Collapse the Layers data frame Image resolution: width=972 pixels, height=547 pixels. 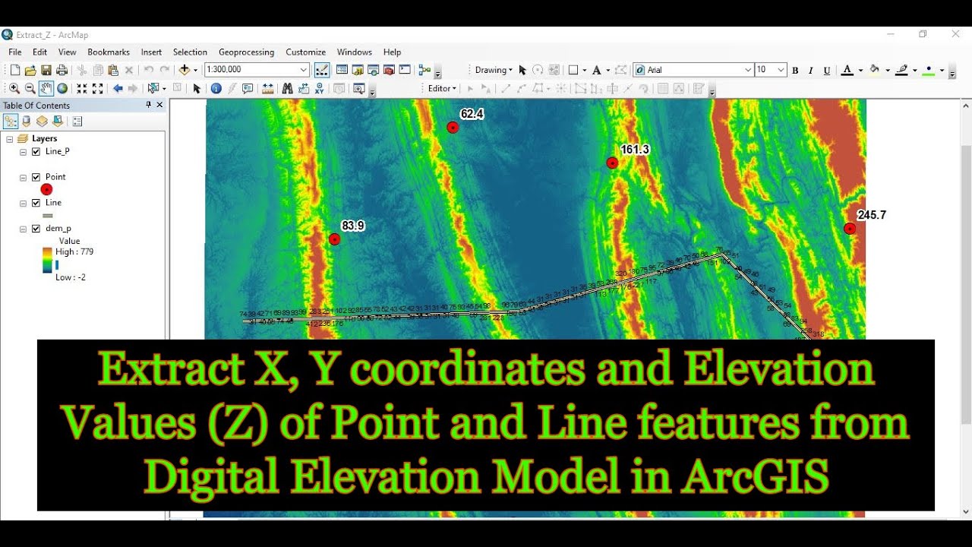(10, 138)
